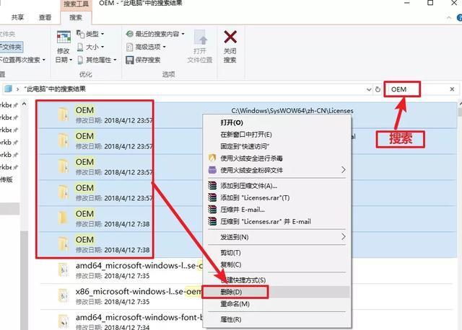Click the 使用火绒安全粉碎文件 shredder icon
The height and width of the screenshot is (330, 462).
(x=212, y=170)
